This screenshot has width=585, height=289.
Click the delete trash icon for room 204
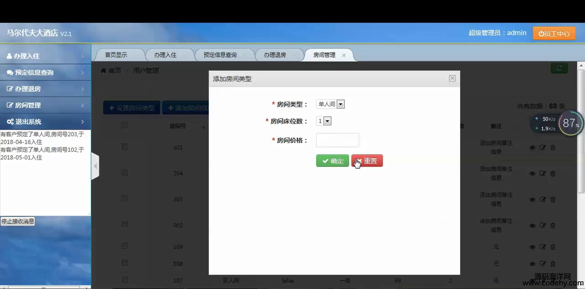[x=553, y=174]
